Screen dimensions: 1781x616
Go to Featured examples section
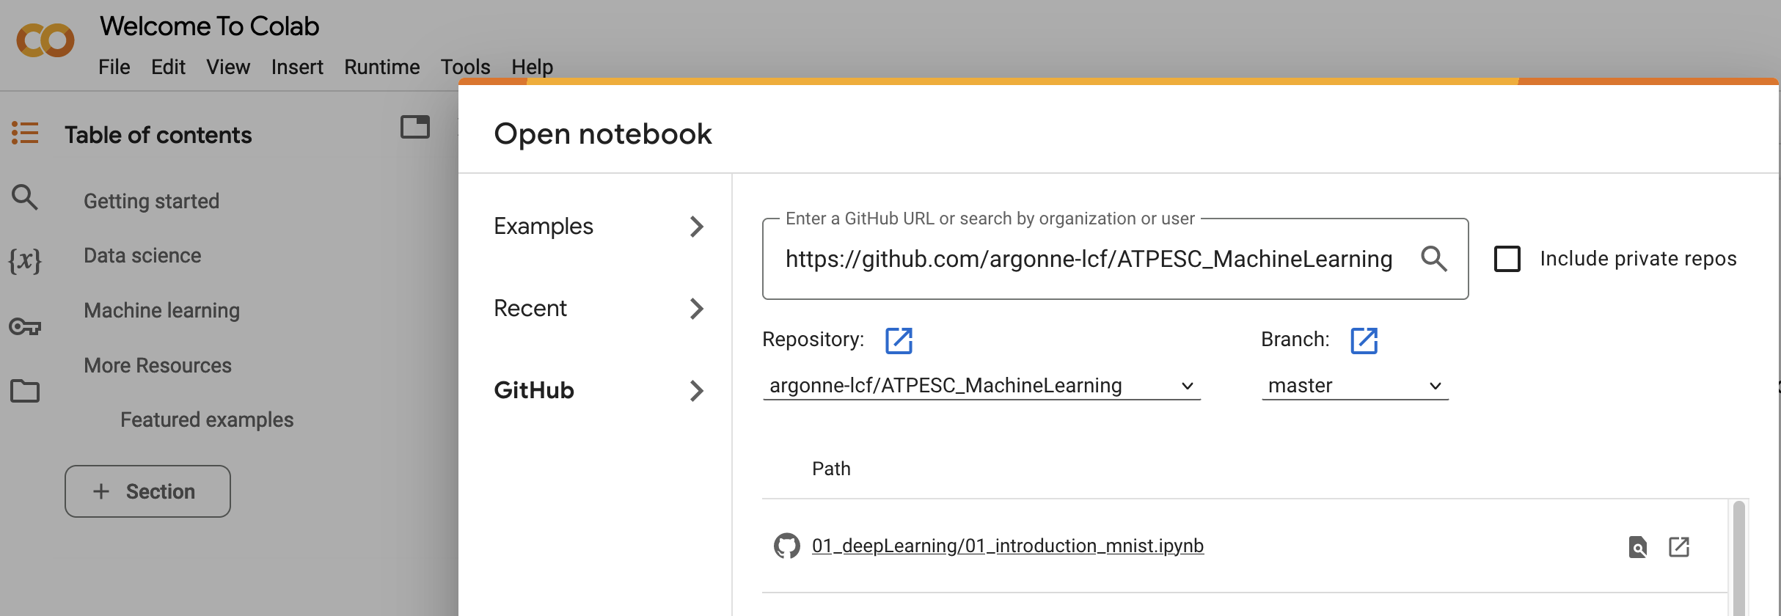pyautogui.click(x=207, y=419)
